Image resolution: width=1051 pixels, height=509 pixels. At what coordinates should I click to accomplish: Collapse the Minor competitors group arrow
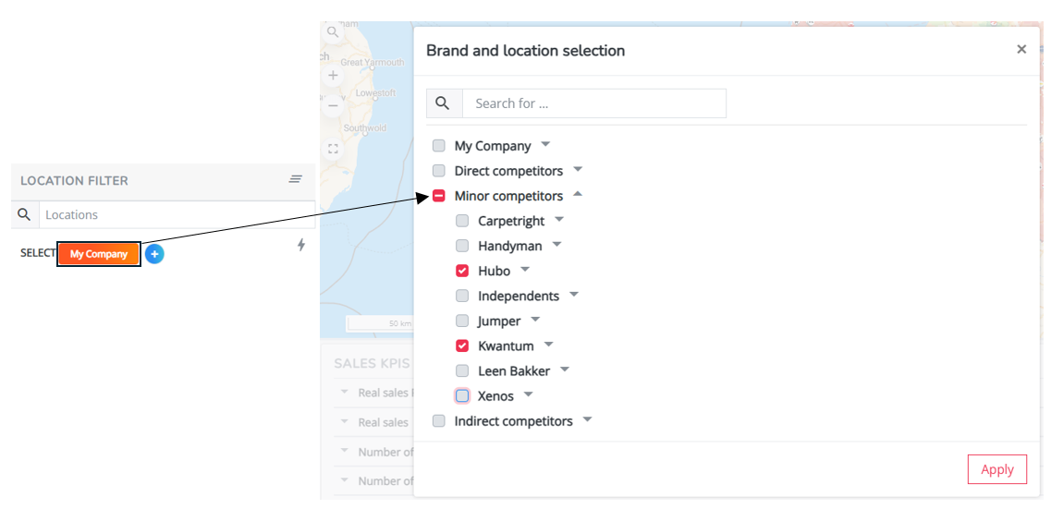pos(578,194)
